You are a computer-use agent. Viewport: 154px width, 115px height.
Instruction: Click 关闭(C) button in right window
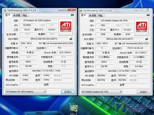pyautogui.click(x=144, y=92)
